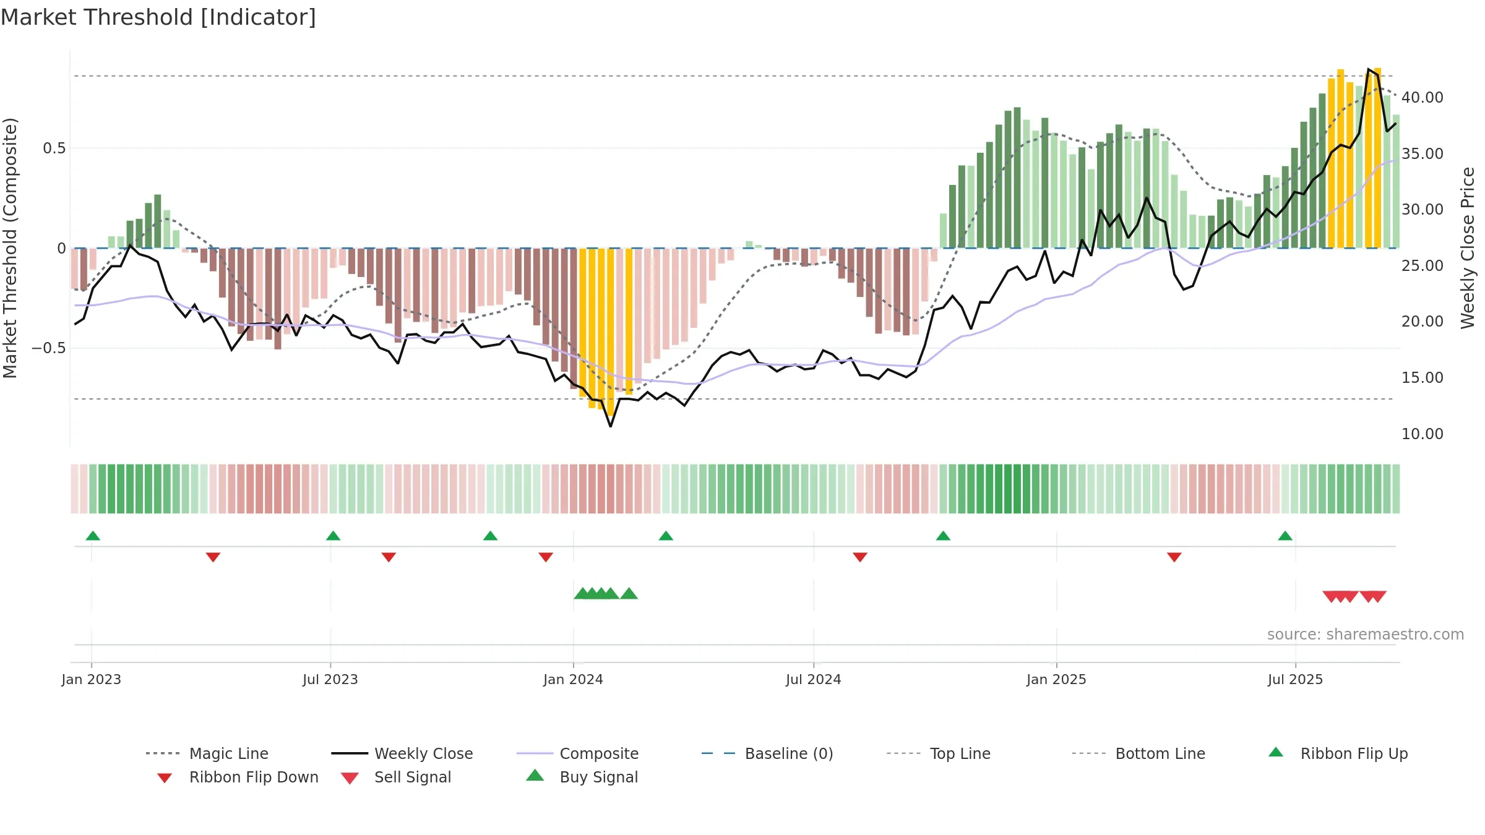This screenshot has width=1485, height=835.
Task: Toggle the Sell Signal legend entry
Action: click(x=396, y=777)
